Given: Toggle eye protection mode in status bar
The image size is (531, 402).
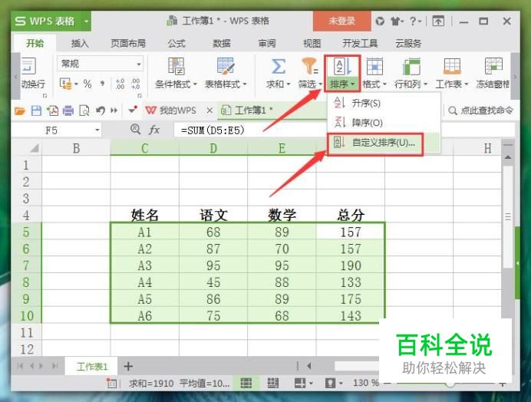Looking at the screenshot, I should [x=330, y=383].
